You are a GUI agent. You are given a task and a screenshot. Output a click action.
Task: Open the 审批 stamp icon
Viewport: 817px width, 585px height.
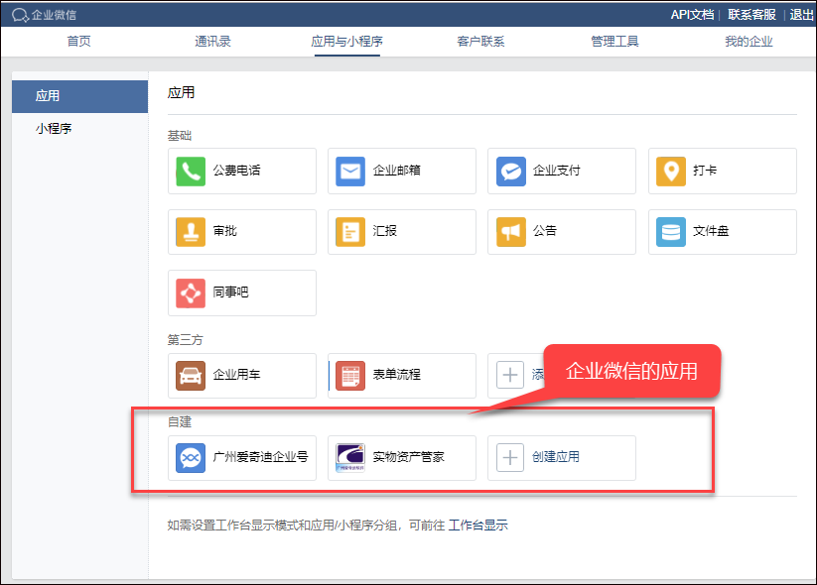[x=191, y=232]
